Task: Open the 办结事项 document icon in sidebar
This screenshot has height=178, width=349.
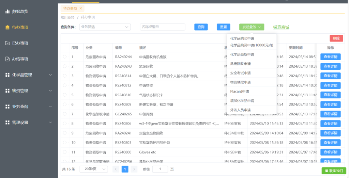Action: [7, 59]
